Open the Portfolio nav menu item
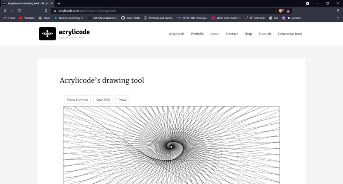343x184 pixels. 197,34
